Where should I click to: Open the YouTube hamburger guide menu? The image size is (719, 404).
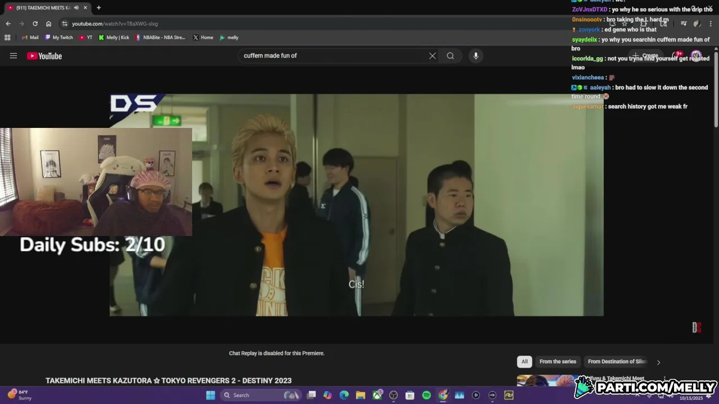[13, 56]
